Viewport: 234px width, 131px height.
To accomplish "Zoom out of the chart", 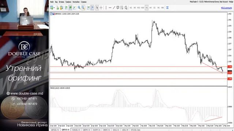I will click(83, 8).
